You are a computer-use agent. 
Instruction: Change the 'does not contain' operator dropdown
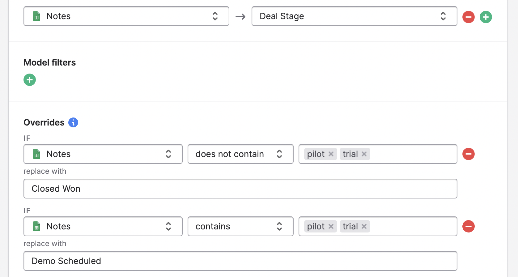(240, 154)
